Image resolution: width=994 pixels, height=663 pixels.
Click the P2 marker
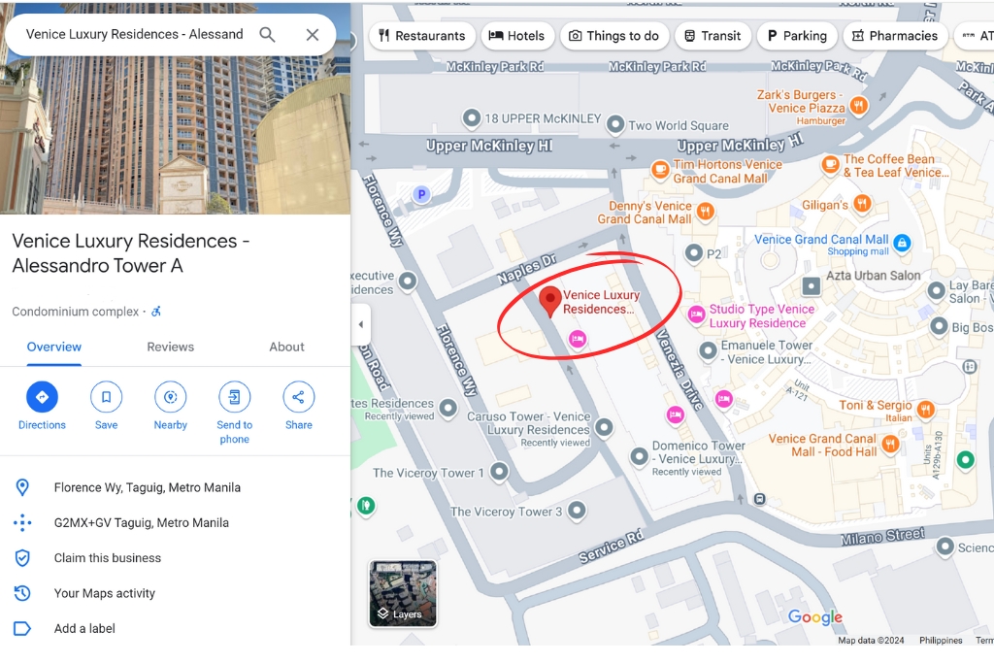click(694, 253)
